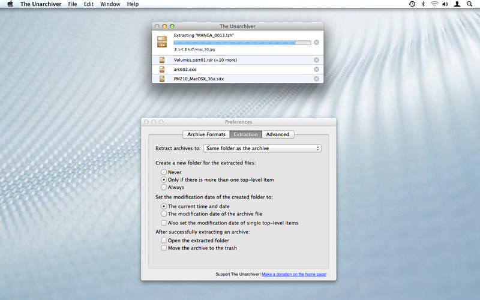Screen dimensions: 480x300
Task: Click the Wi-Fi status icon
Action: (434, 4)
